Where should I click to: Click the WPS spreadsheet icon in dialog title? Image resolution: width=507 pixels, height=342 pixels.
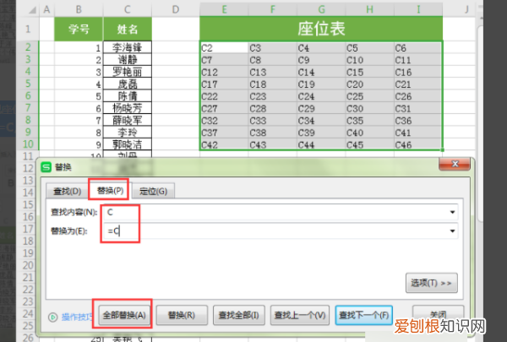46,167
